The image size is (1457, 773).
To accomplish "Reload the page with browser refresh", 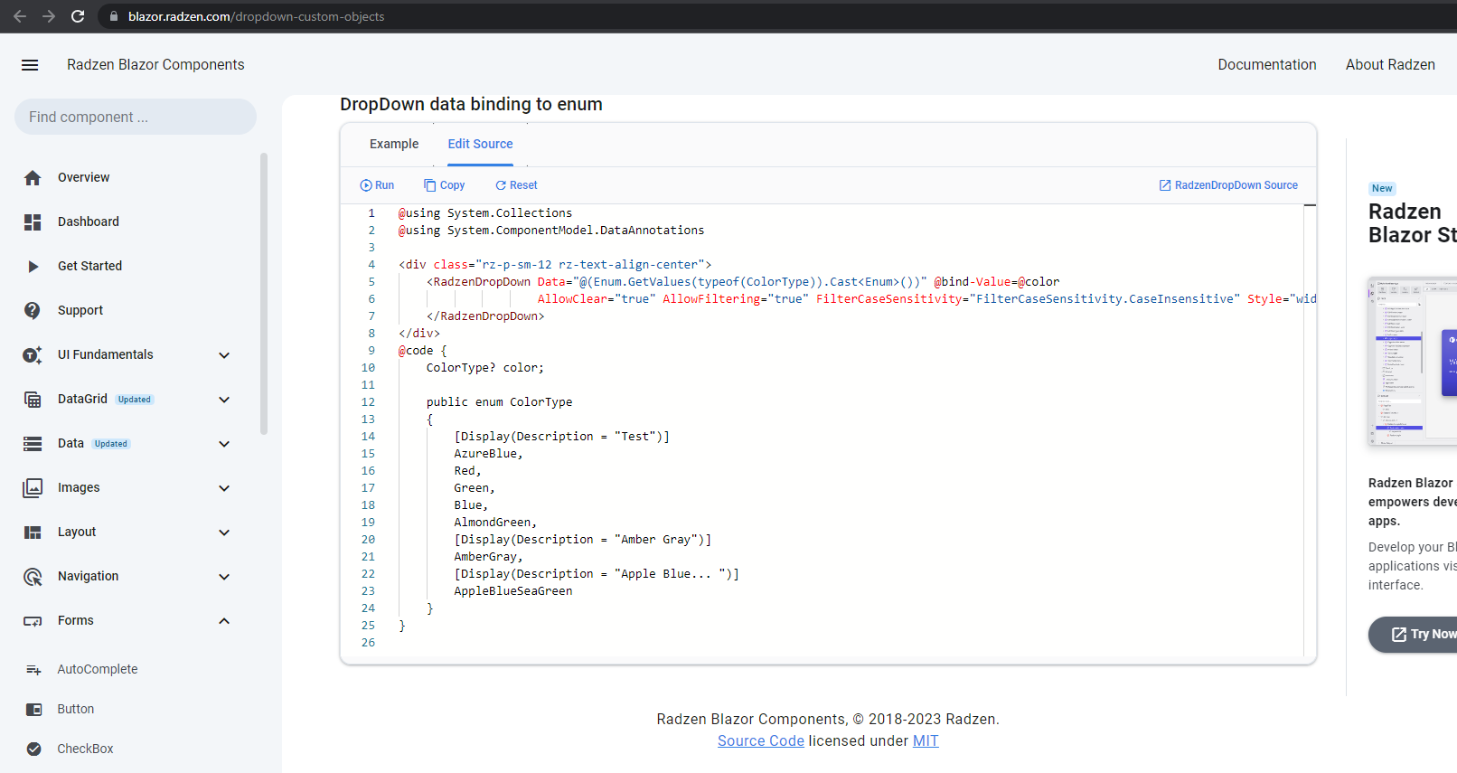I will click(78, 16).
